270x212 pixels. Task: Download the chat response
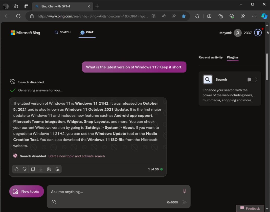pyautogui.click(x=41, y=169)
